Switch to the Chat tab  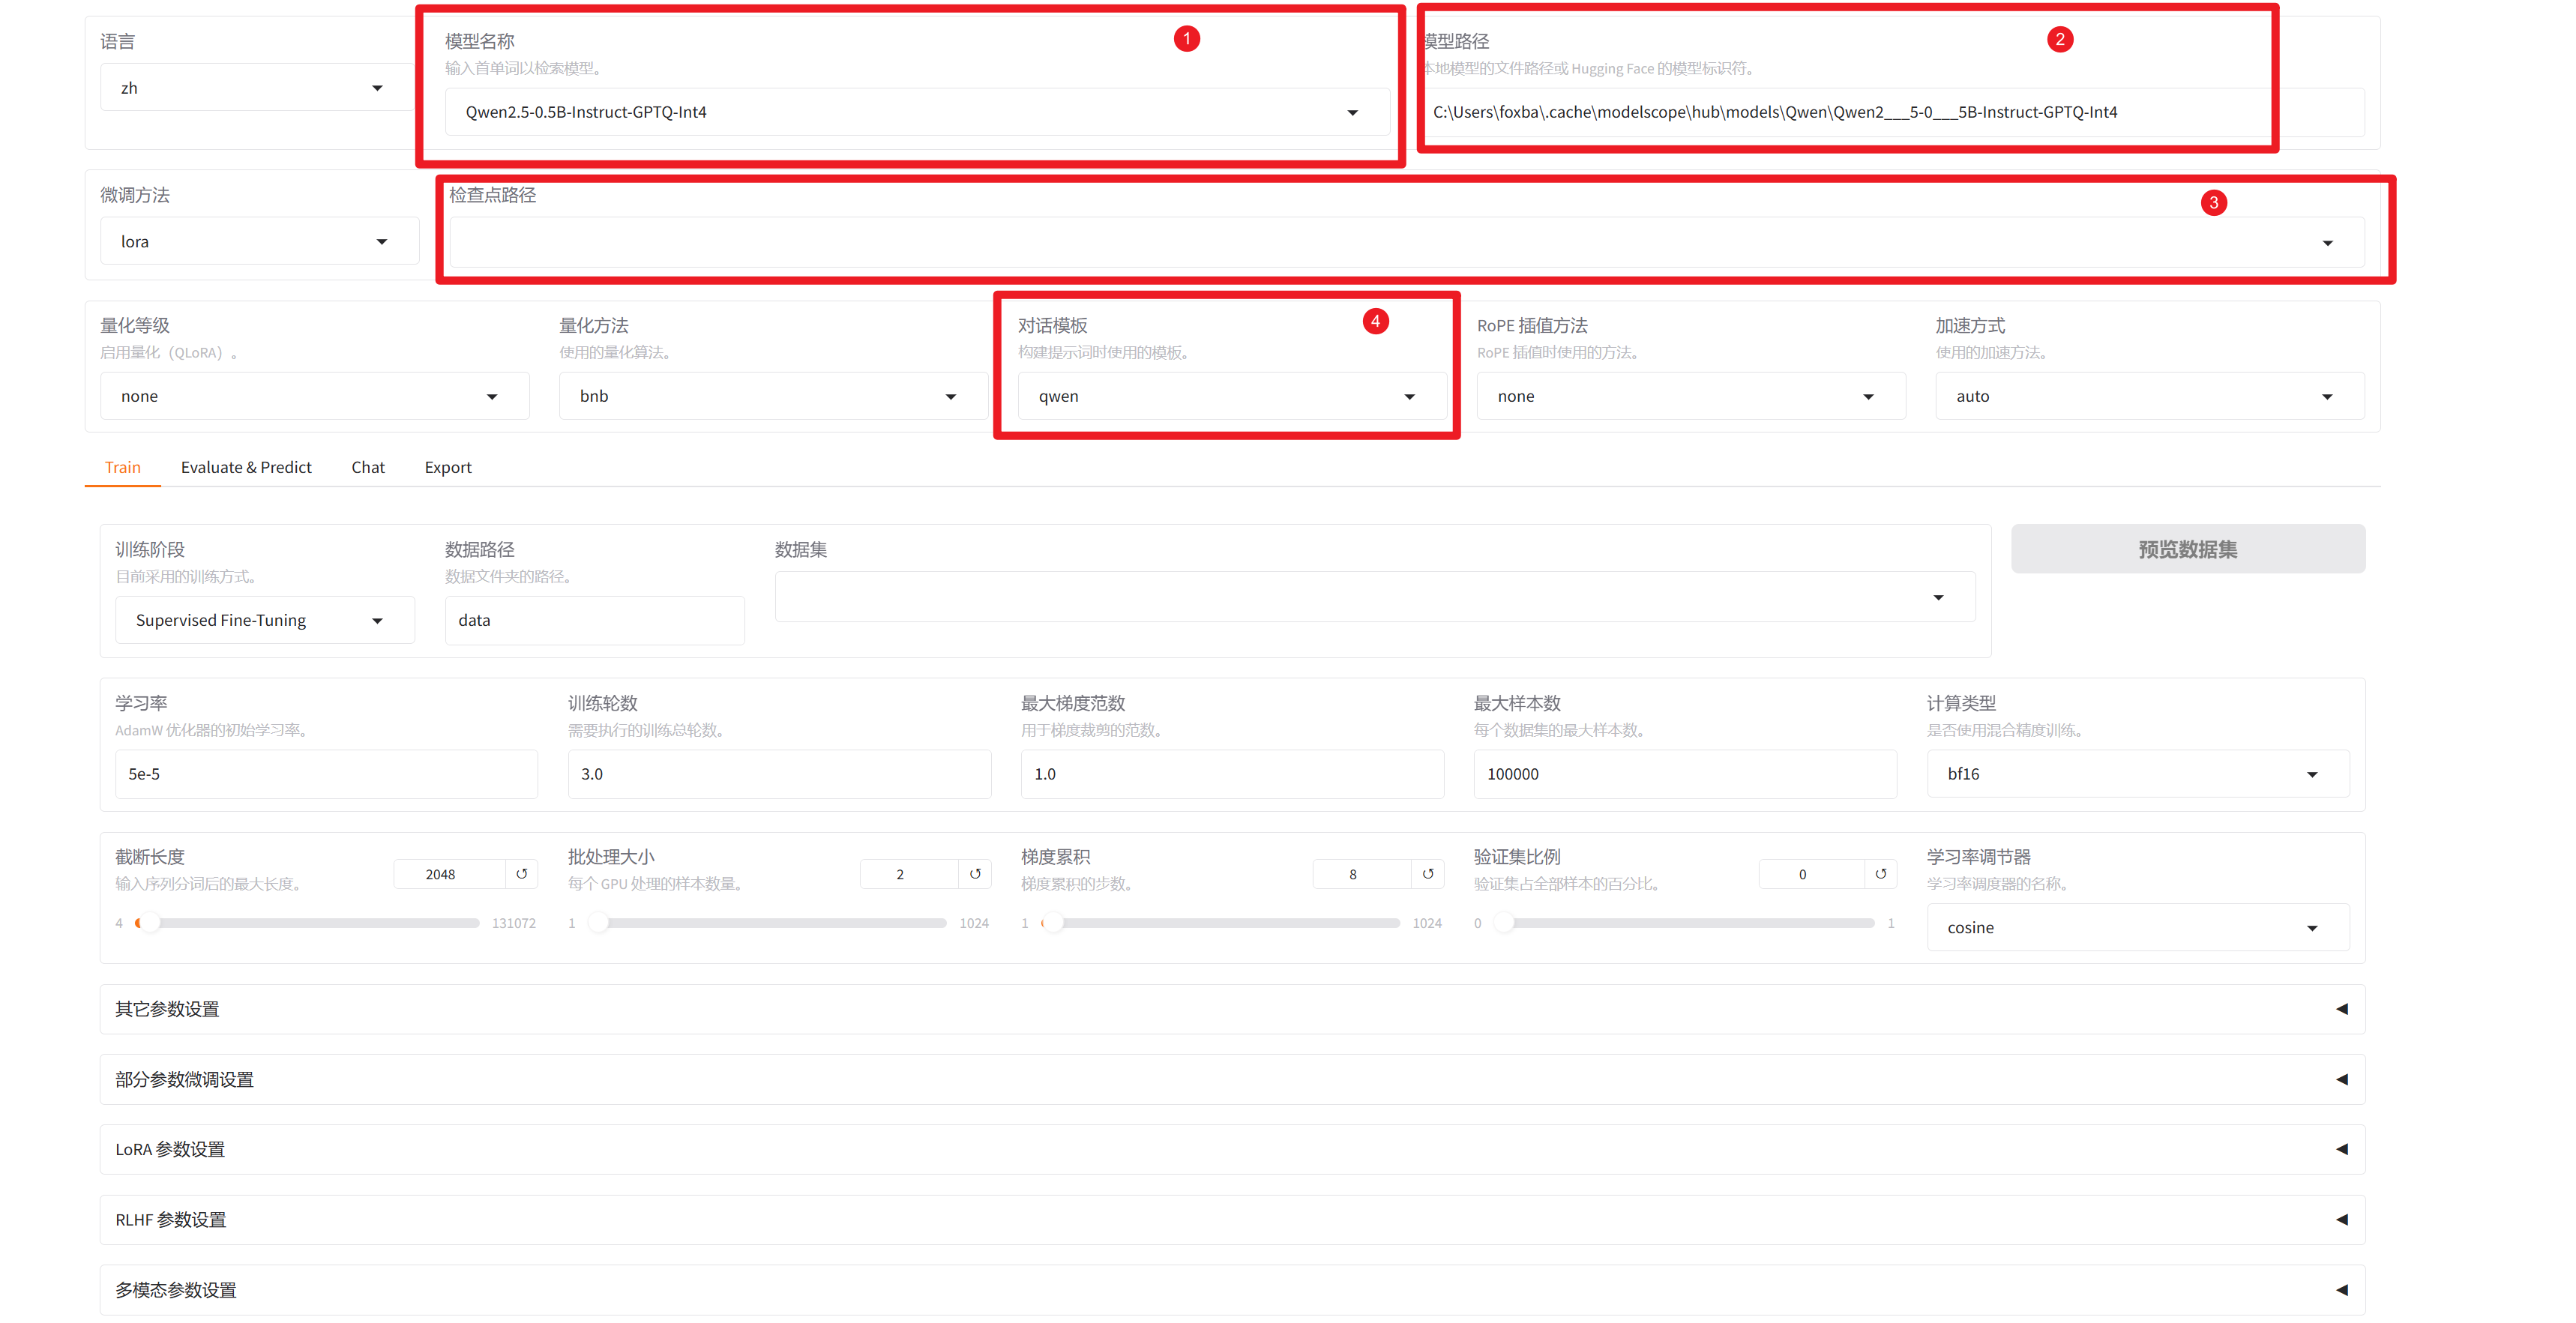pyautogui.click(x=367, y=467)
